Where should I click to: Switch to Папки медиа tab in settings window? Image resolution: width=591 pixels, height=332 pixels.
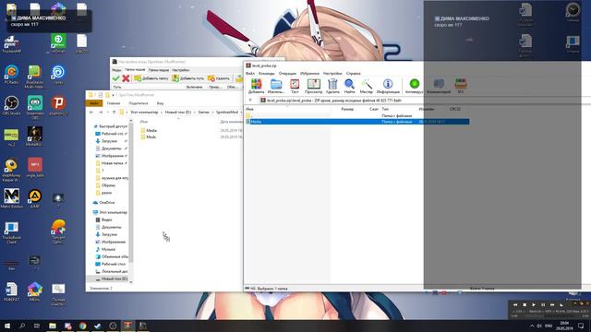tap(135, 70)
